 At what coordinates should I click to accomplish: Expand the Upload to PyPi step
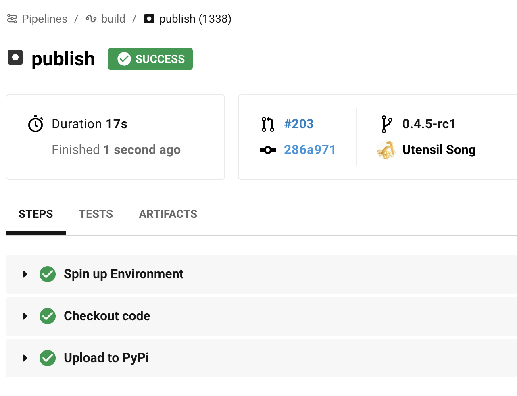[x=25, y=358]
